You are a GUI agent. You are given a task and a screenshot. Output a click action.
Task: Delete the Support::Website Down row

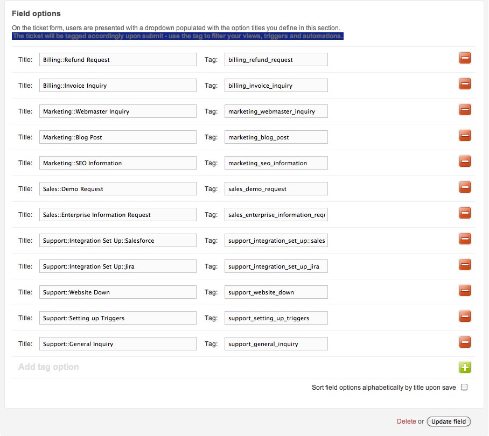coord(465,291)
